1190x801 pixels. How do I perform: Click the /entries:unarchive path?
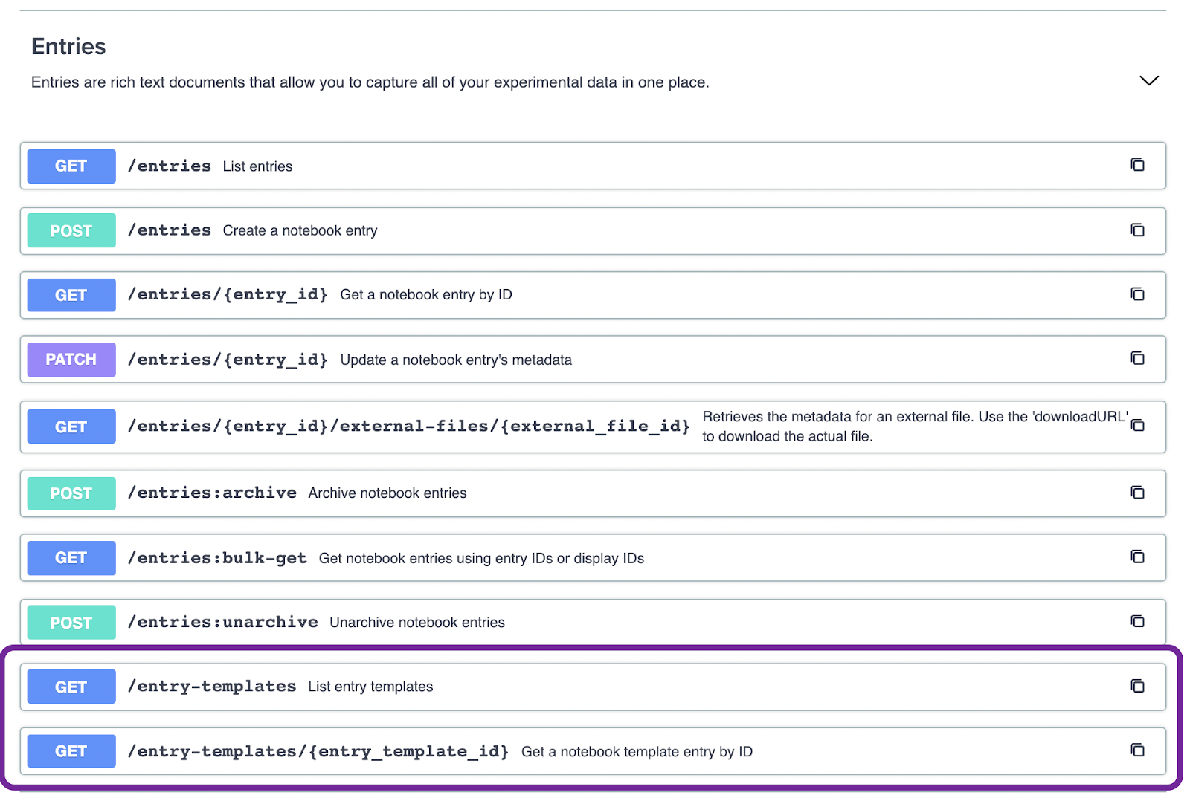[x=222, y=622]
